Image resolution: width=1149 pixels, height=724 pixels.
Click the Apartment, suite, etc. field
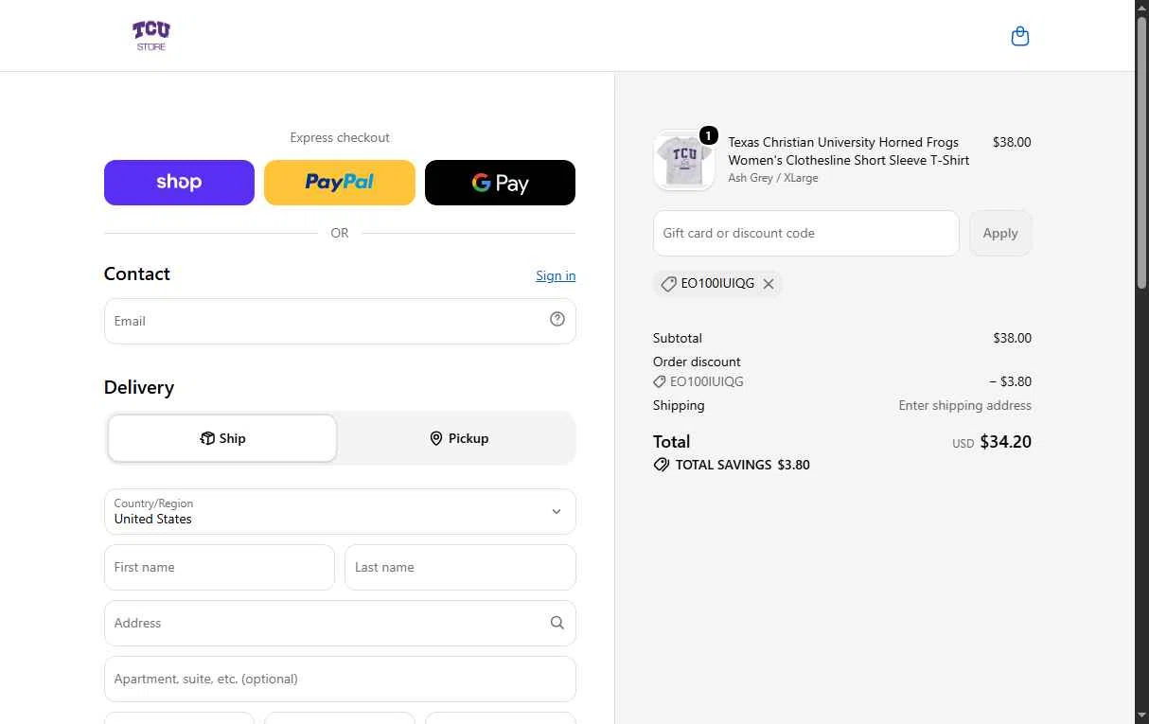(340, 679)
